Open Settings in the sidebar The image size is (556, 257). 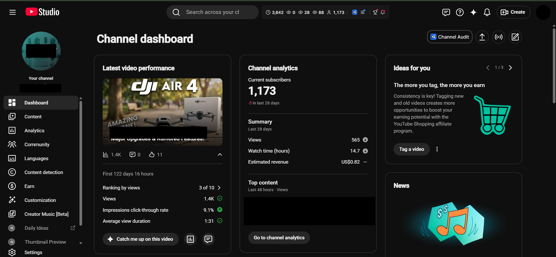click(41, 252)
